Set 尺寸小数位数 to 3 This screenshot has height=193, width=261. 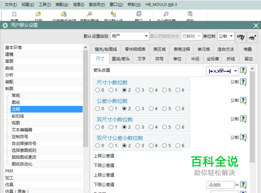(138, 90)
